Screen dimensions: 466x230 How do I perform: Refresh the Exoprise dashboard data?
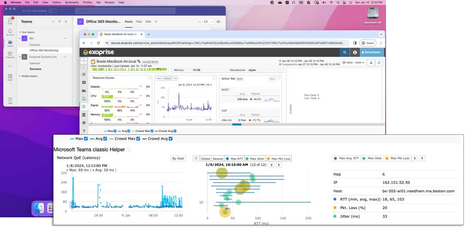click(x=379, y=63)
